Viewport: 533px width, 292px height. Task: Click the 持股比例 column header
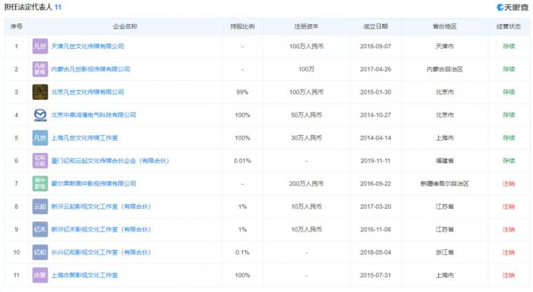tap(242, 26)
